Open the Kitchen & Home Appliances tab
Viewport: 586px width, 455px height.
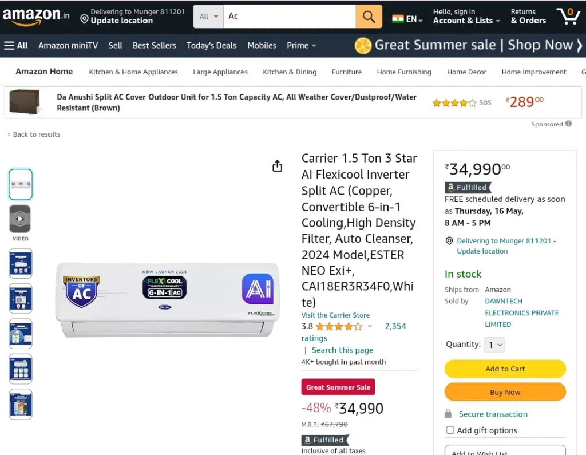coord(133,72)
